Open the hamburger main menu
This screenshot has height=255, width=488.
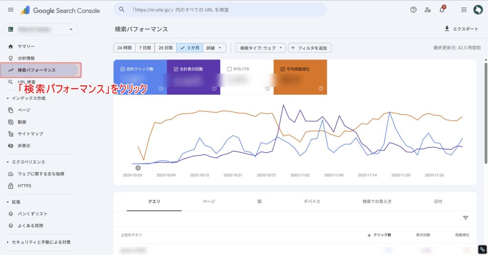coord(10,10)
